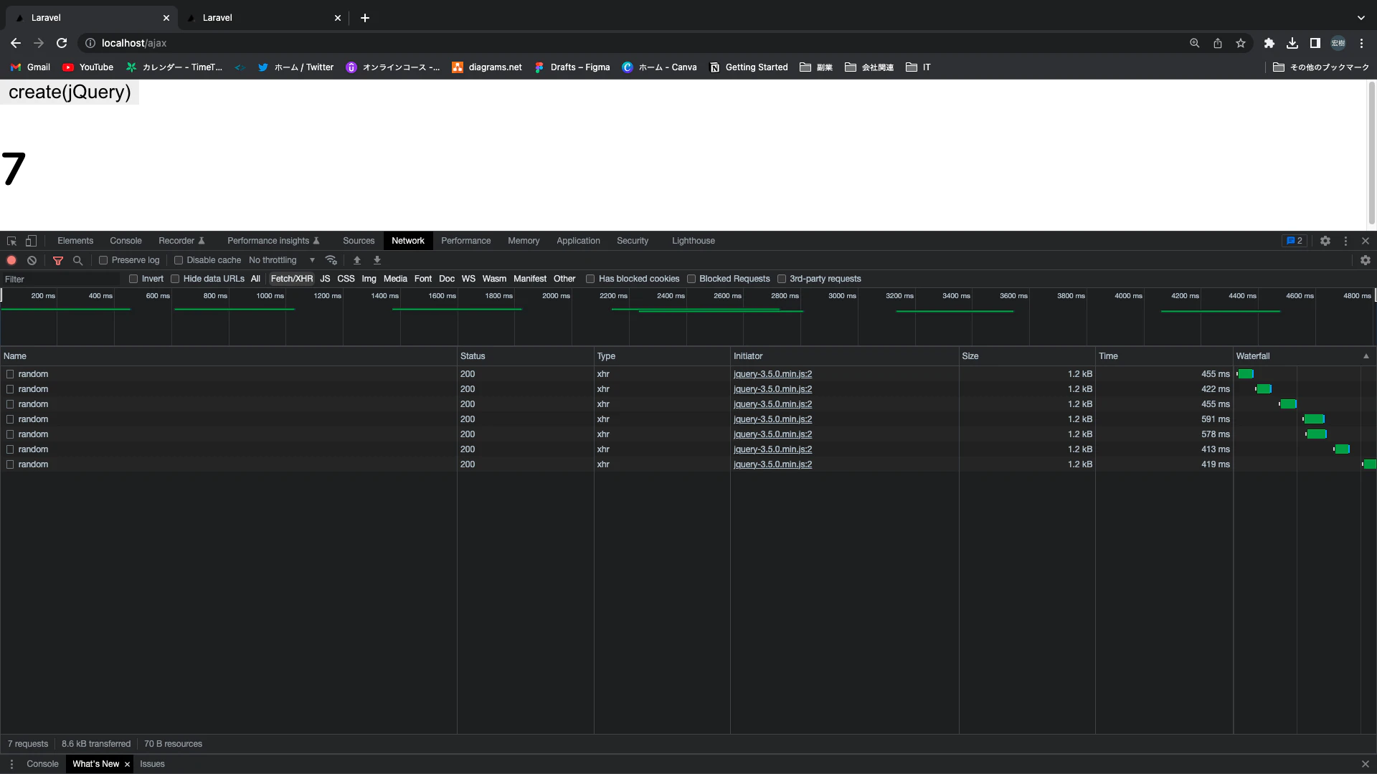Open Network panel settings gear
1377x774 pixels.
(x=1366, y=261)
